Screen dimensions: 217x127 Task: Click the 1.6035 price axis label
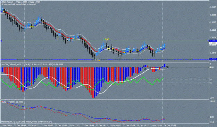click(x=213, y=30)
